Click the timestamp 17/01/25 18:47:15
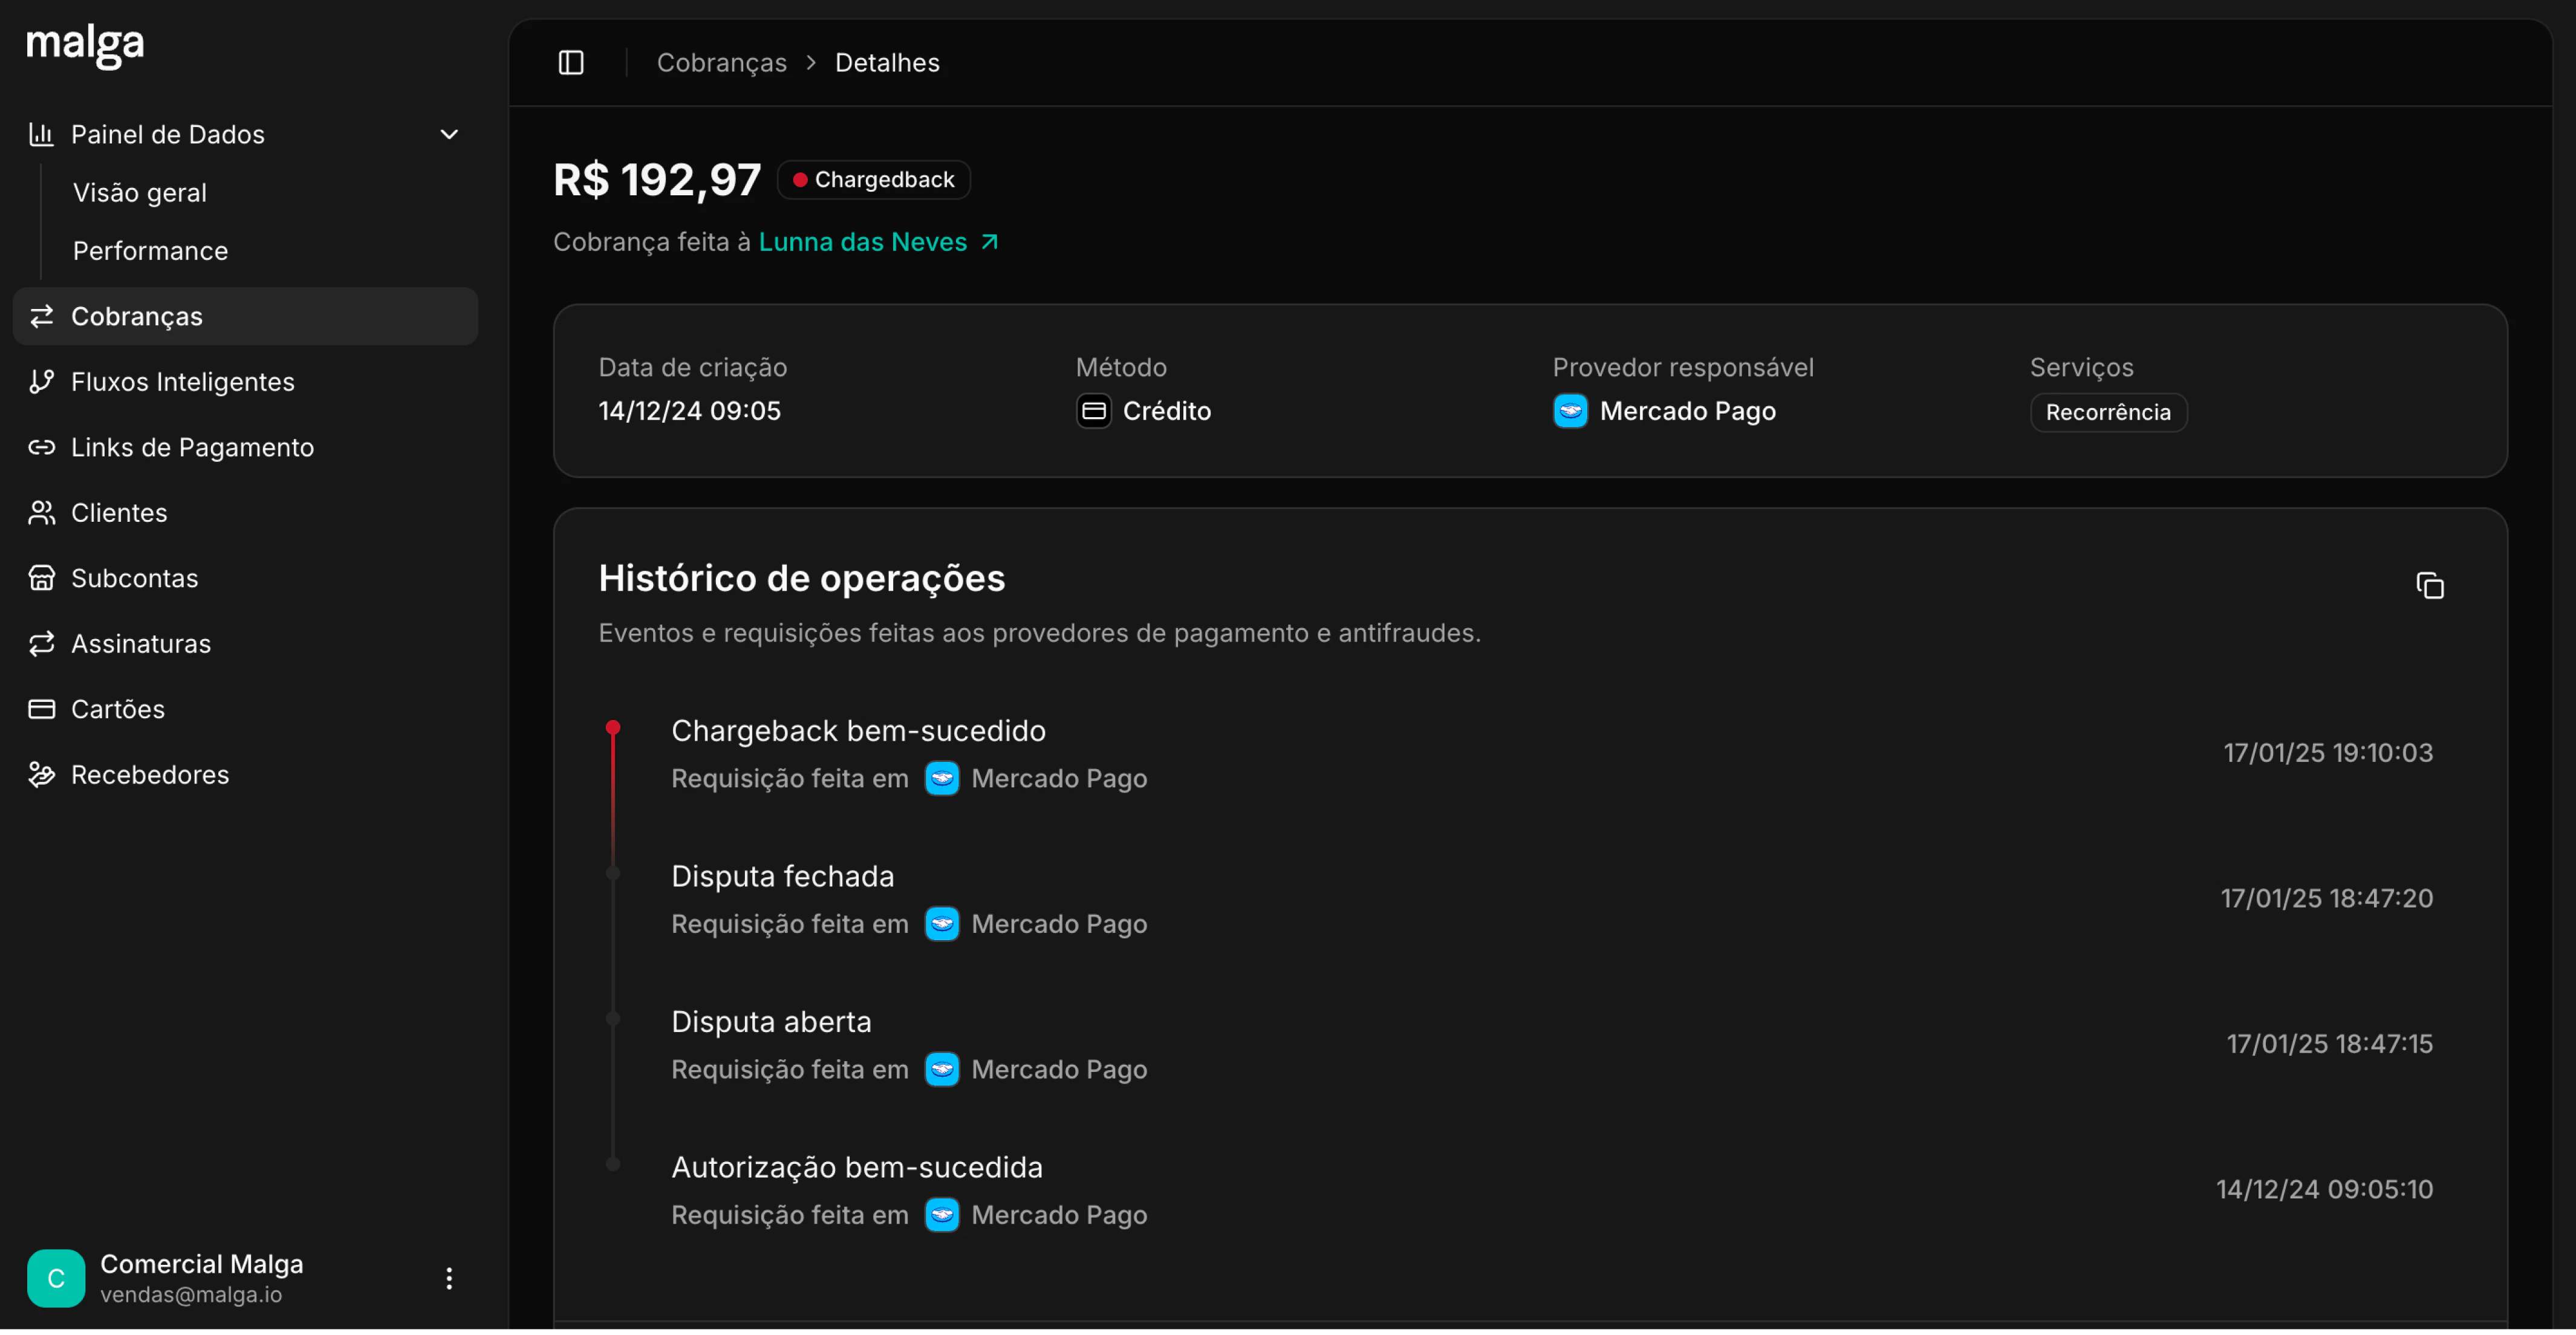The width and height of the screenshot is (2576, 1335). pyautogui.click(x=2329, y=1044)
